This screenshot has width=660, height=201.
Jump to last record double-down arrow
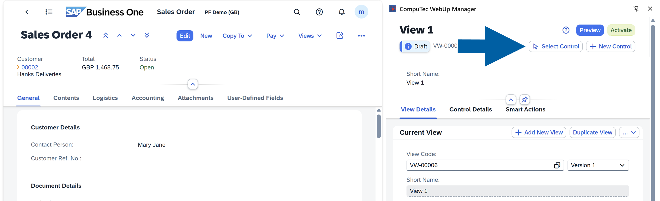[x=147, y=35]
